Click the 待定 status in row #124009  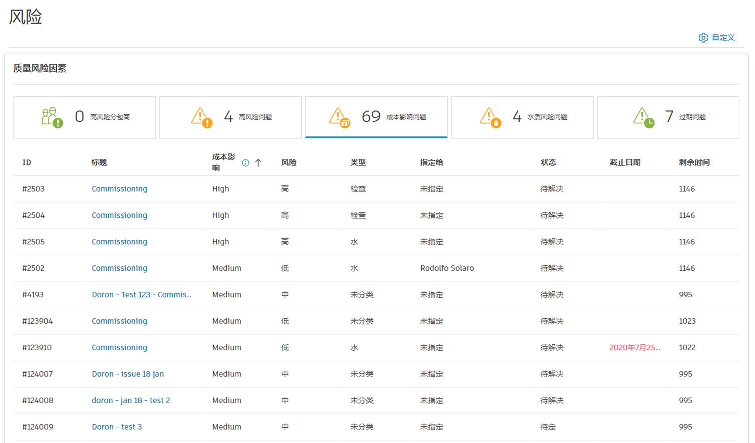[x=548, y=427]
